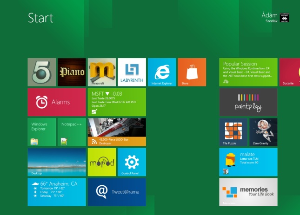Image resolution: width=300 pixels, height=215 pixels.
Task: Open the Alarms tile
Action: 57,102
